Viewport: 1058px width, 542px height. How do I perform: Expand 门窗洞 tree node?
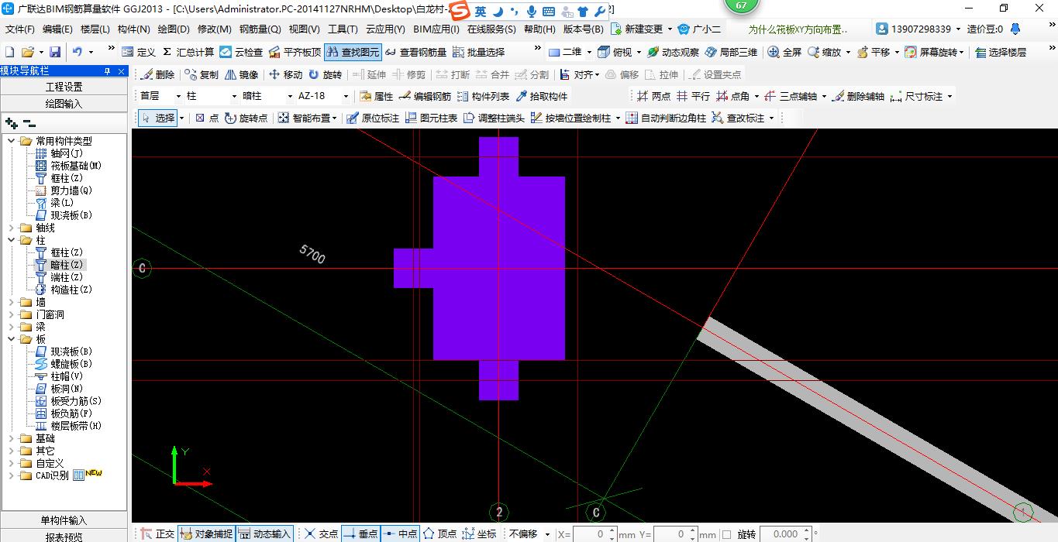(x=12, y=314)
